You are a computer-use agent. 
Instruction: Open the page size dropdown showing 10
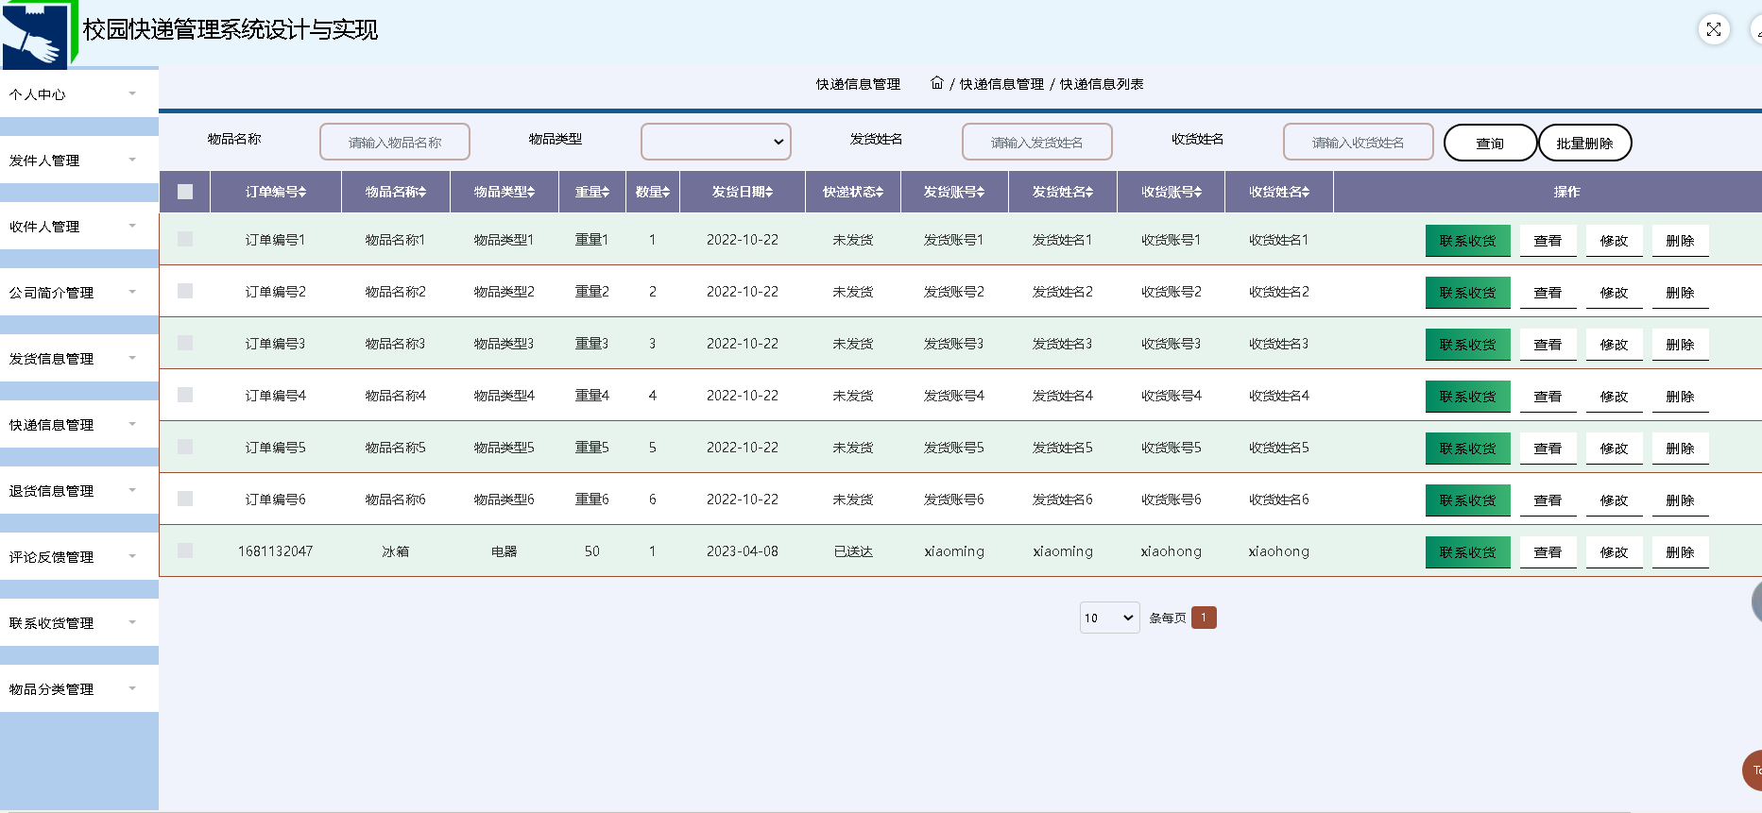(1110, 618)
